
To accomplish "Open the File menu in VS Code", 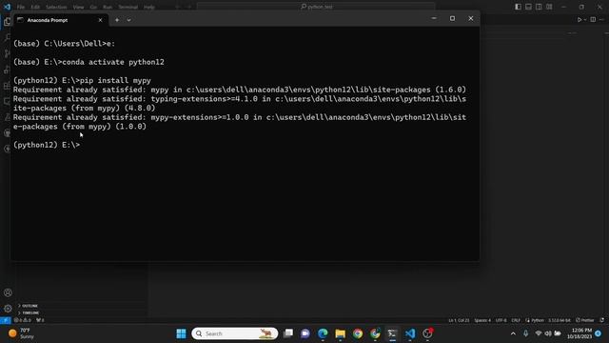I will click(x=21, y=7).
